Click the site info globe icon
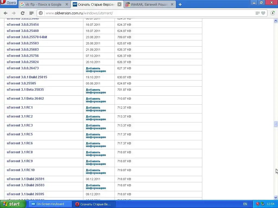The height and width of the screenshot is (208, 278). (41, 13)
